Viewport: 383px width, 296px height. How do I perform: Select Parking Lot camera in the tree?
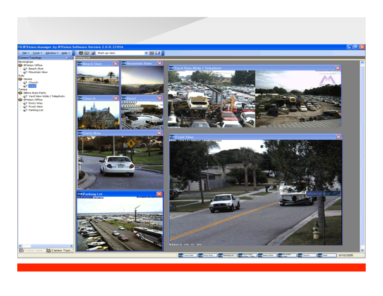[36, 110]
